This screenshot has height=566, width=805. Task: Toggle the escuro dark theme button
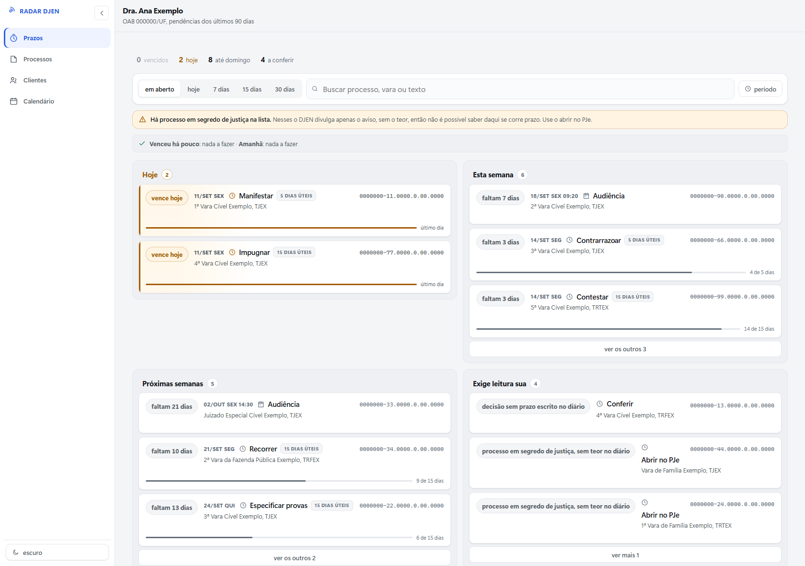[x=57, y=552]
